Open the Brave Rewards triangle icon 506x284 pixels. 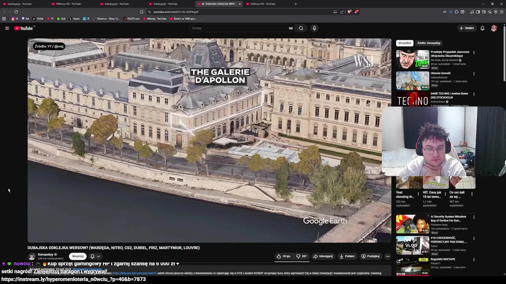356,12
